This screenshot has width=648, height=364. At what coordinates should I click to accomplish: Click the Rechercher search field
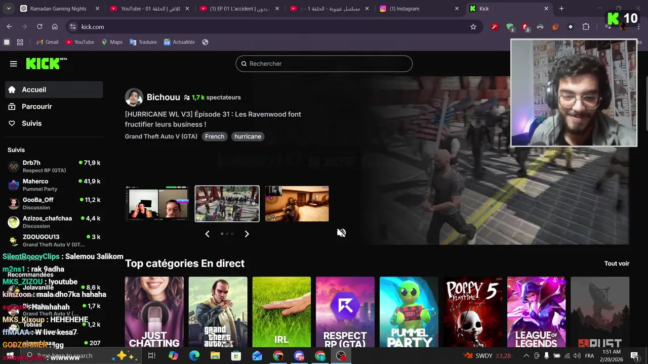point(324,64)
